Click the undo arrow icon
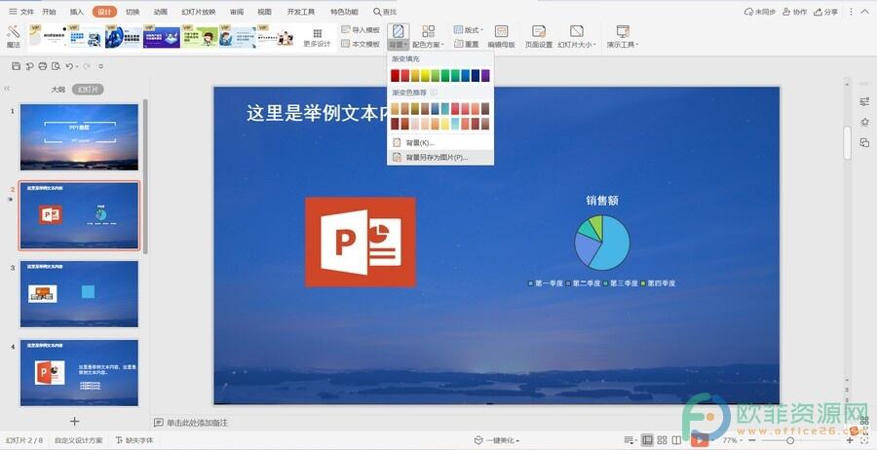 point(69,66)
